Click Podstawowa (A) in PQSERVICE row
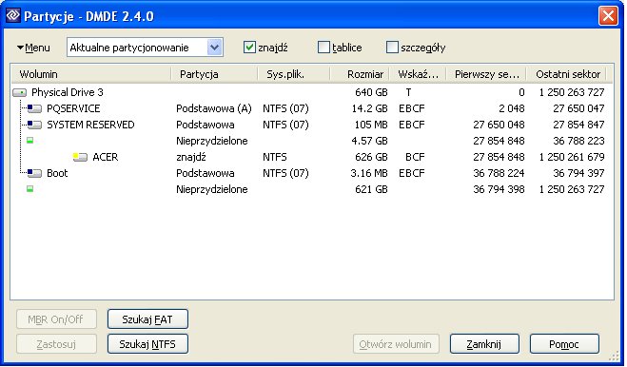Screen dimensions: 627x367 click(214, 108)
